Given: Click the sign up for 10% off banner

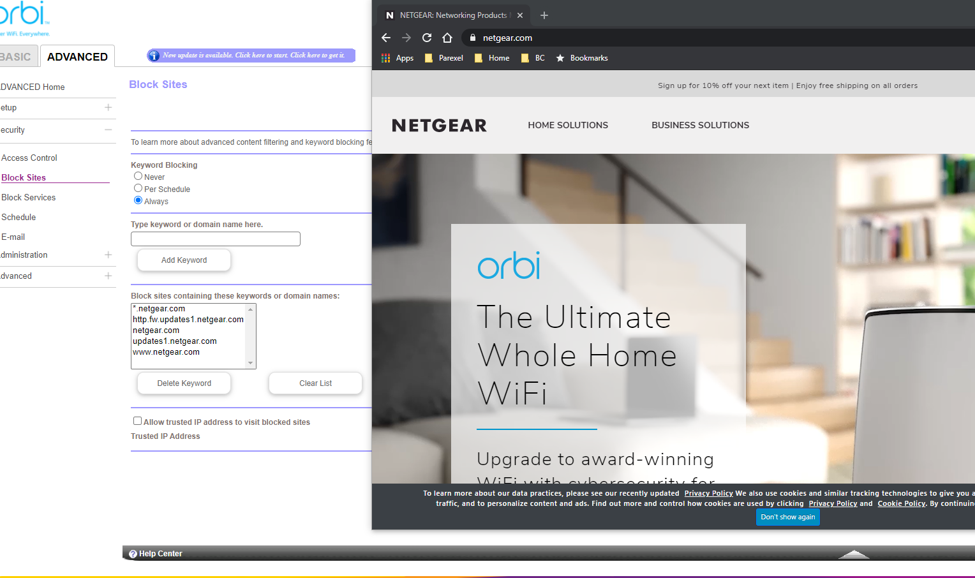Looking at the screenshot, I should (x=787, y=85).
